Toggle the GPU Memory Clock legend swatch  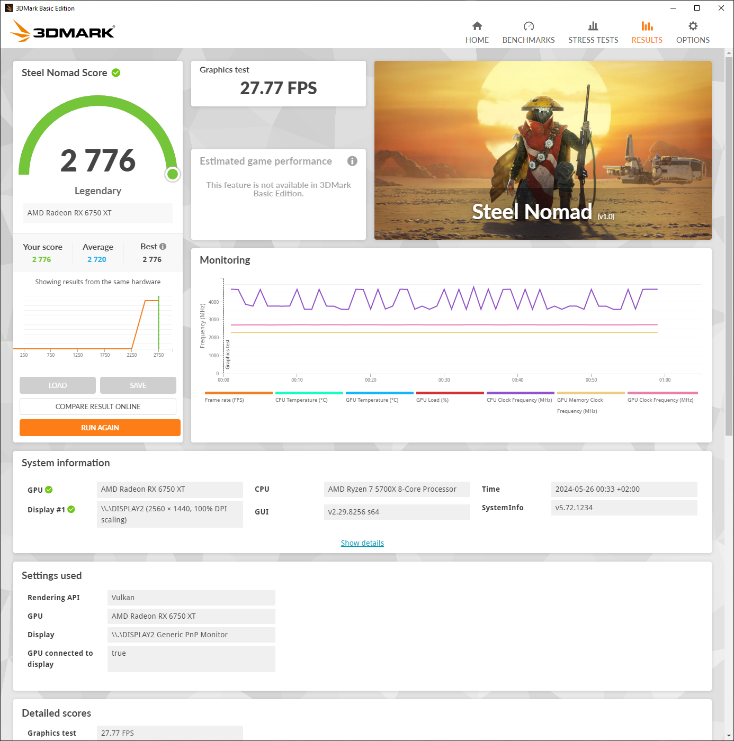tap(591, 393)
